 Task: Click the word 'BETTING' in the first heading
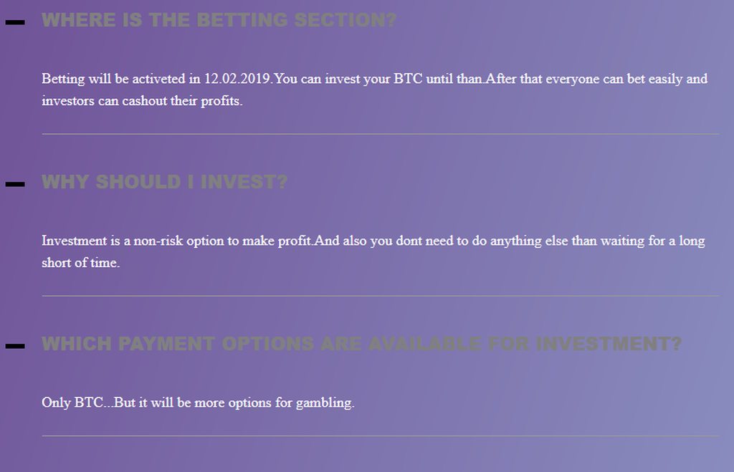(242, 19)
